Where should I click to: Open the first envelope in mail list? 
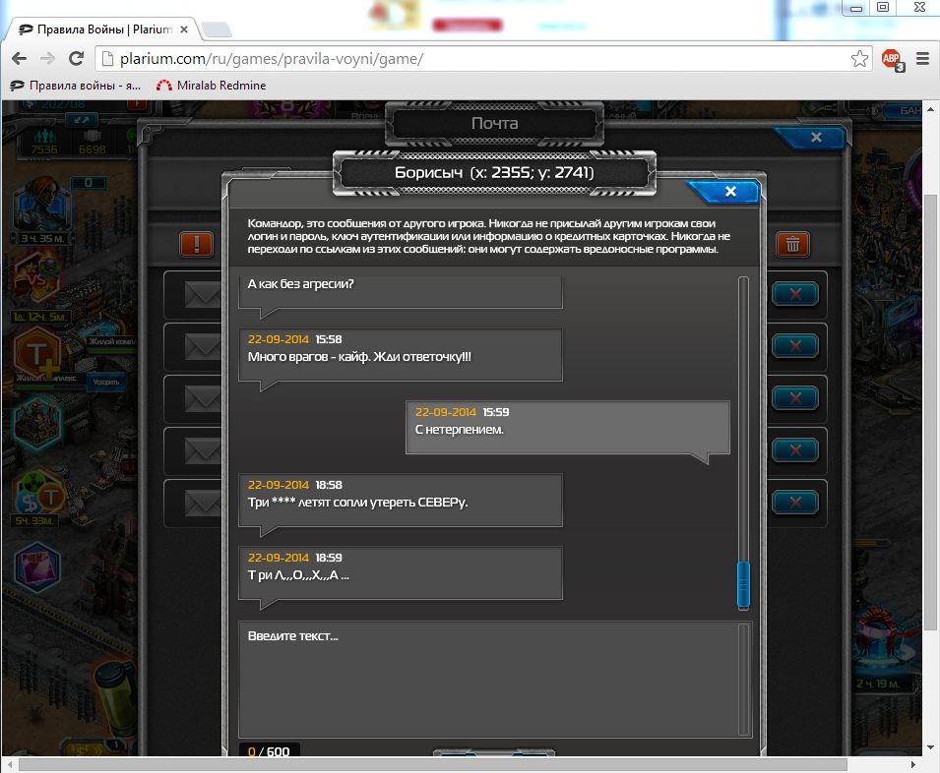tap(203, 295)
